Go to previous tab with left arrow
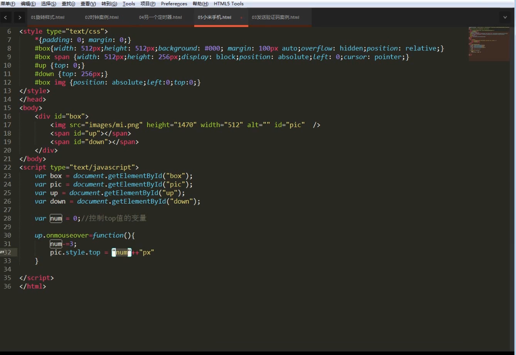The image size is (516, 355). (6, 18)
